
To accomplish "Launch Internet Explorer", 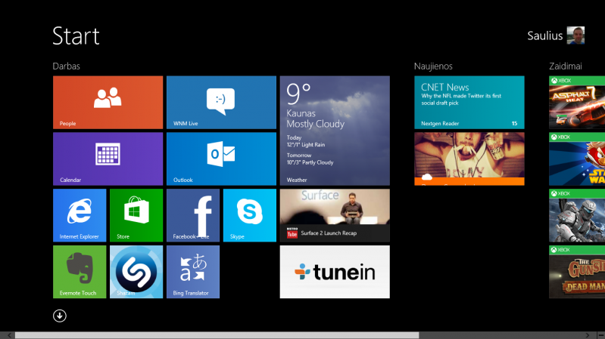I will [x=80, y=215].
